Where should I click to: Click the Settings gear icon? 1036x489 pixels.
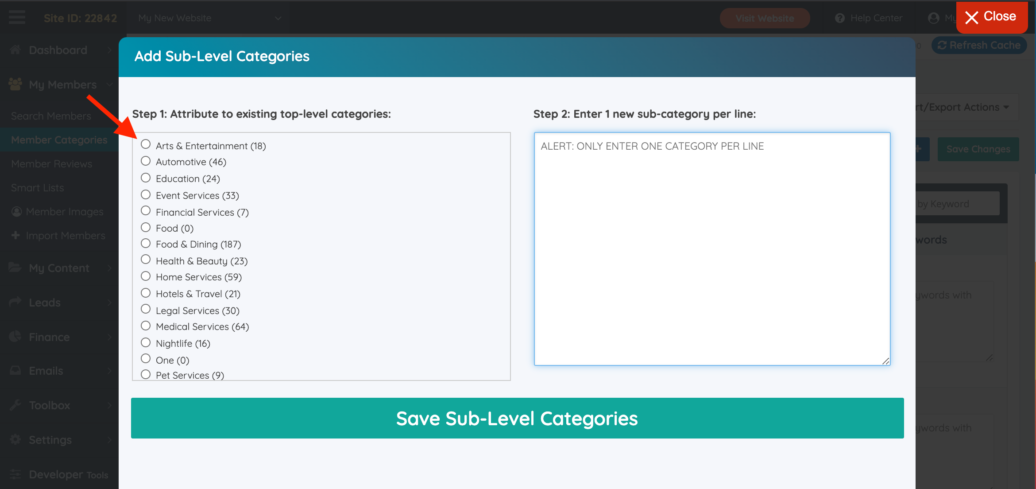point(15,439)
